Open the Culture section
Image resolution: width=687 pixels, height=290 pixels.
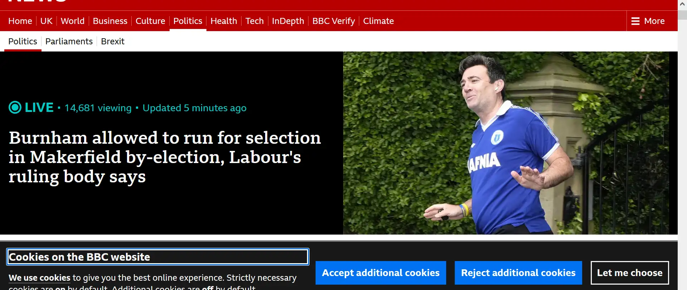pyautogui.click(x=150, y=21)
